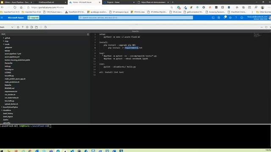Open Windows Start menu
271x152 pixels.
(x=2, y=151)
